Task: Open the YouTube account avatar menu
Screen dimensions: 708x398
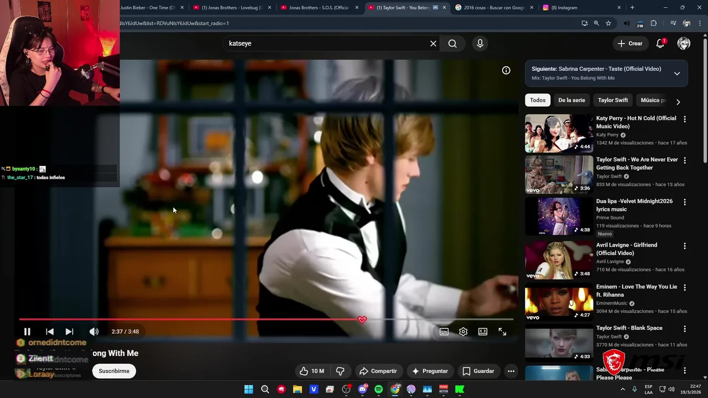Action: click(x=684, y=44)
